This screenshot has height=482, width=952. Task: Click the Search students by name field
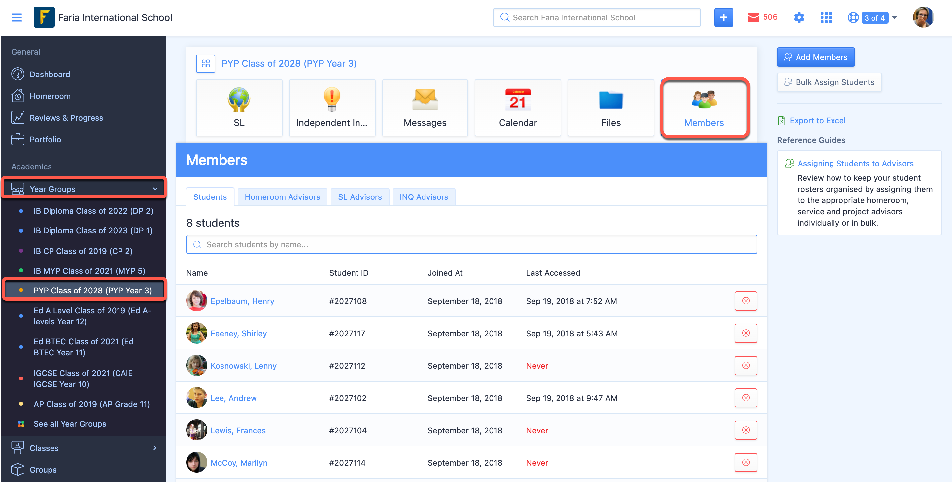tap(471, 244)
